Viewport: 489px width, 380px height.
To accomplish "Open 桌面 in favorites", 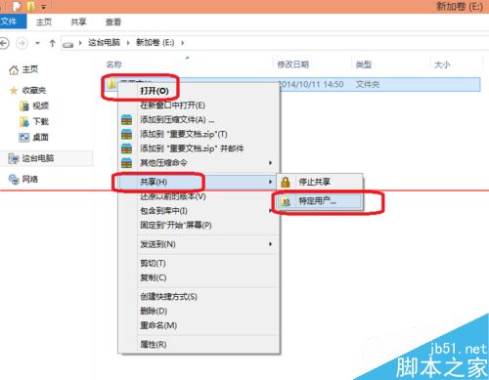I will click(x=41, y=137).
